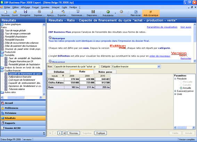The image size is (197, 142).
Task: Open the Fenêtre menu
Action: 73,7
